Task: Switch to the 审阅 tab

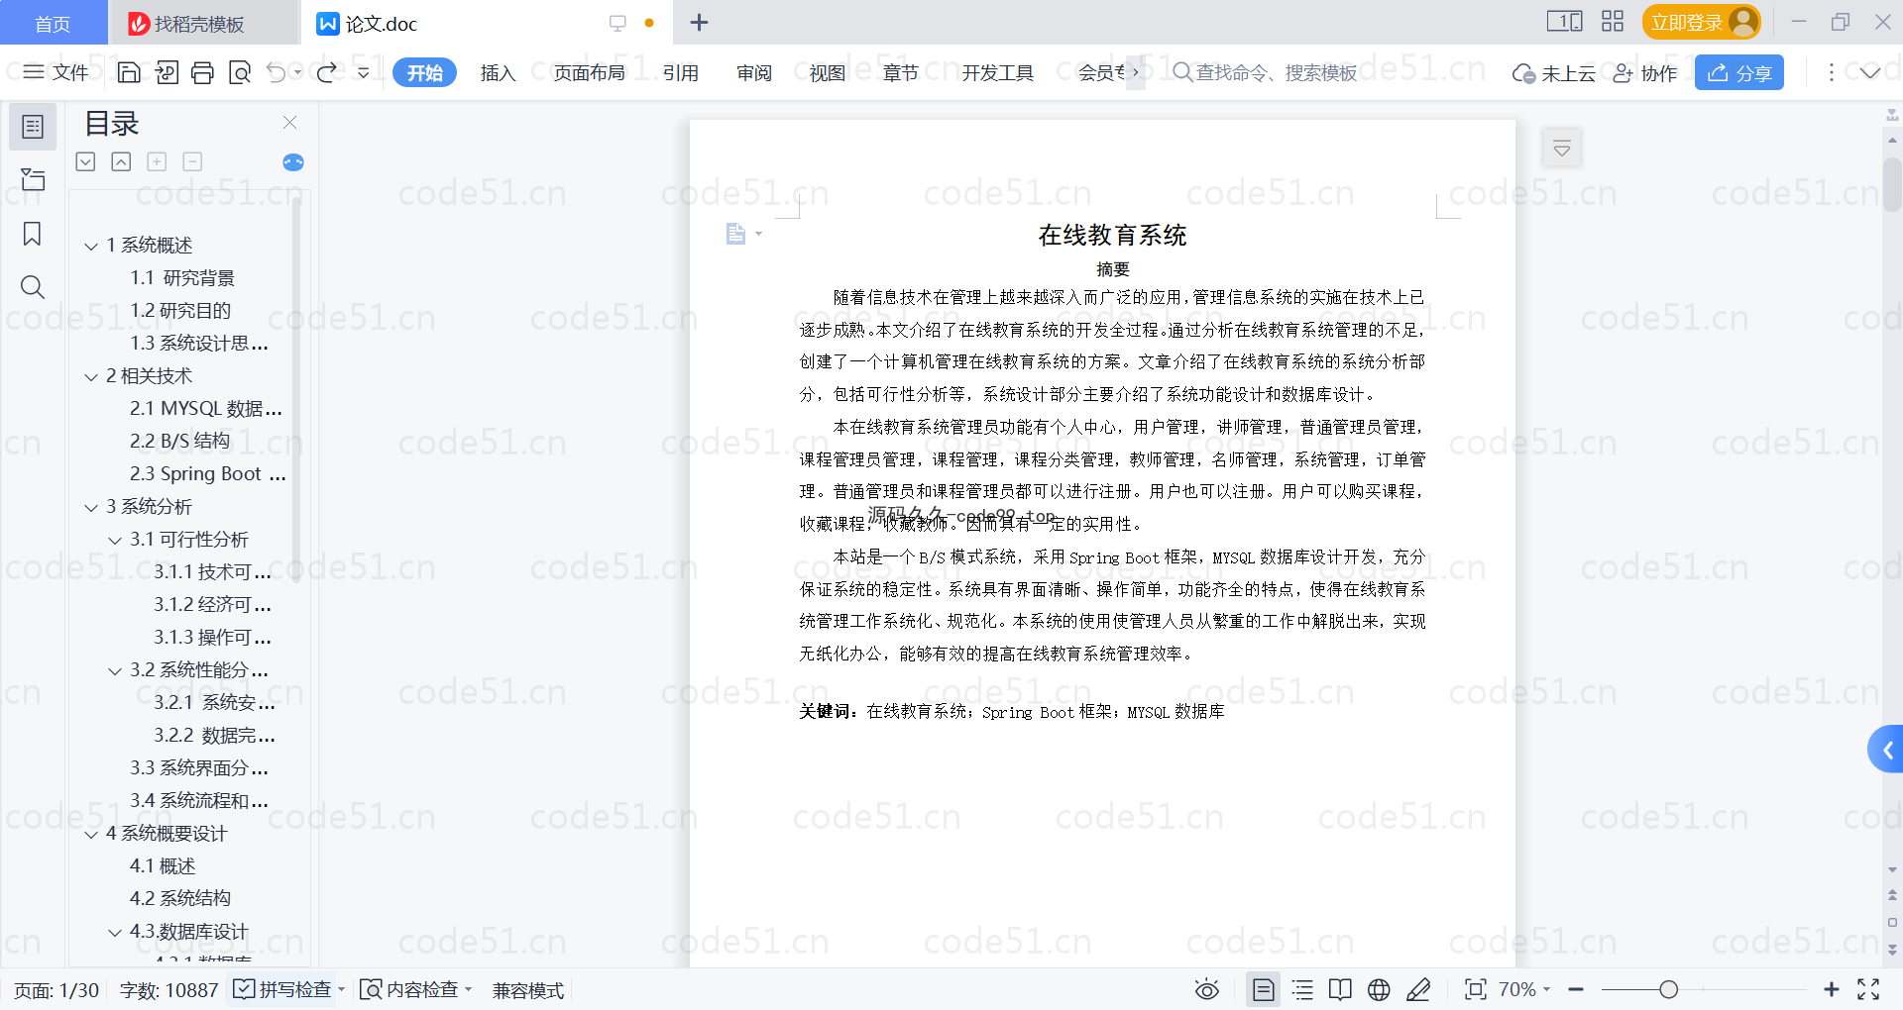Action: (754, 72)
